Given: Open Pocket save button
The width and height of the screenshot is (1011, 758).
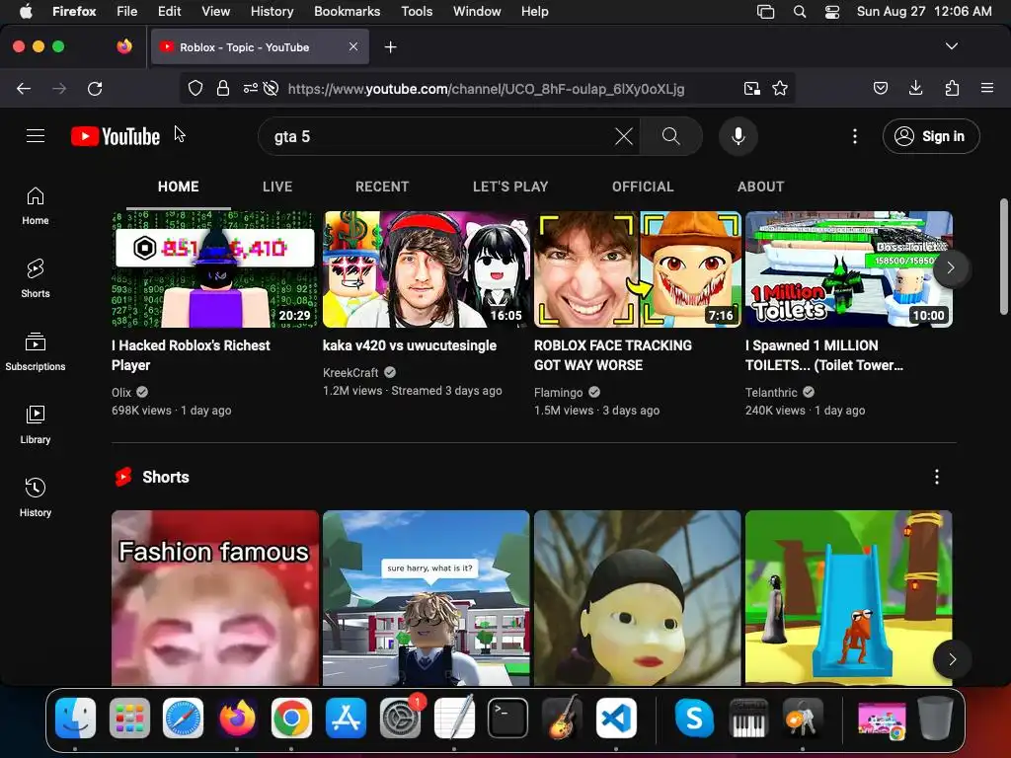Looking at the screenshot, I should [x=881, y=88].
